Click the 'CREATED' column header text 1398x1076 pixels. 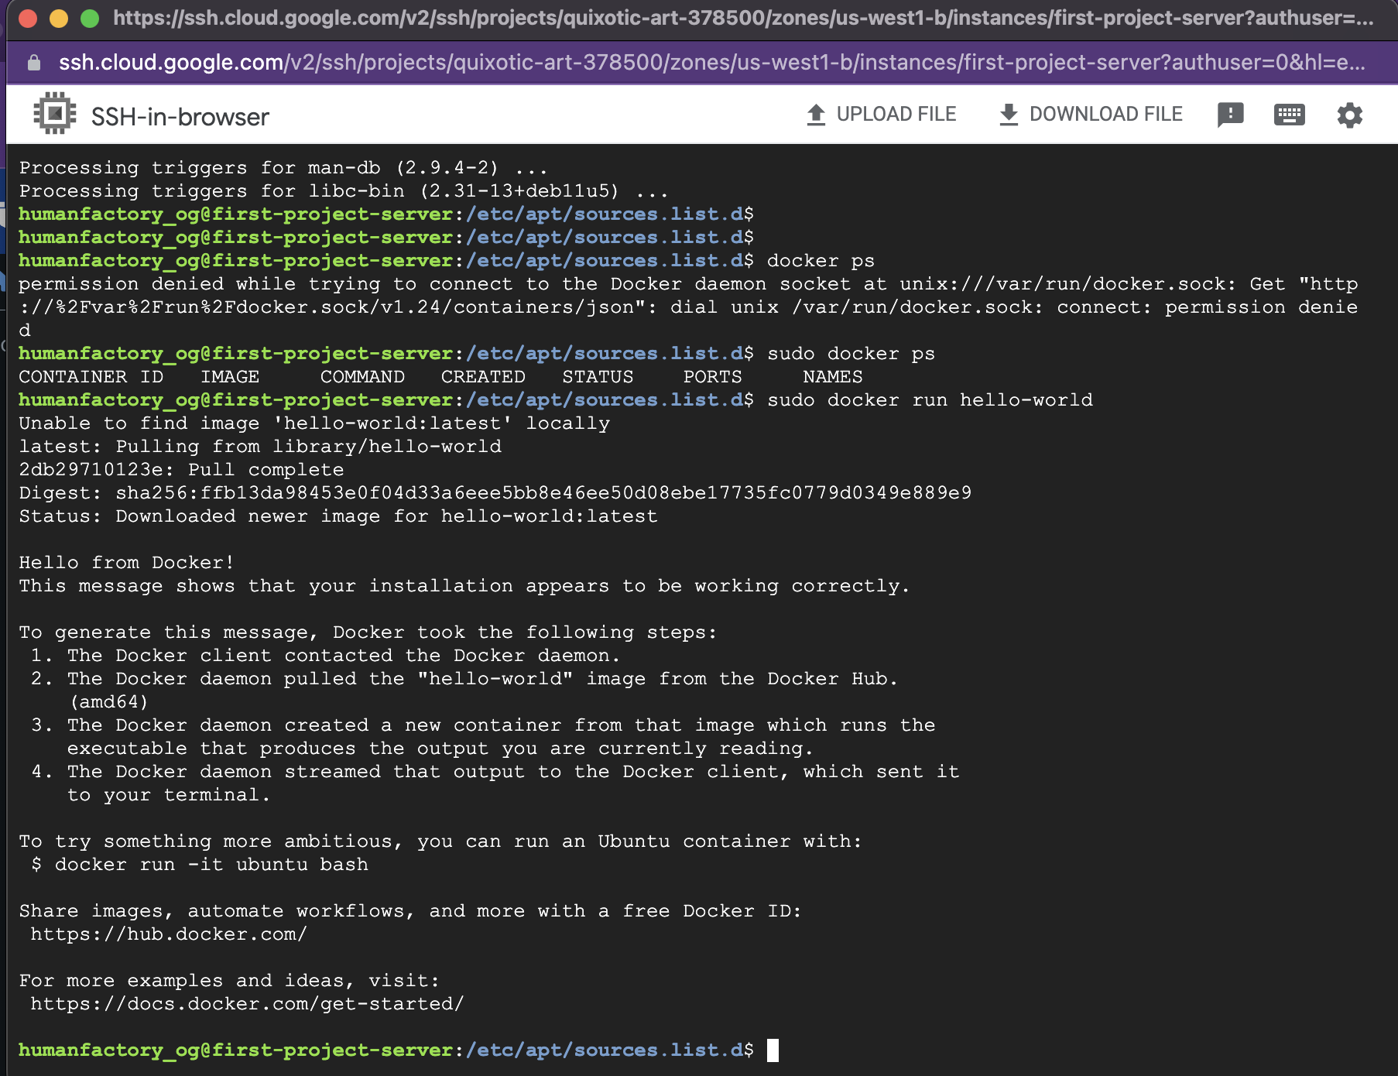click(483, 377)
